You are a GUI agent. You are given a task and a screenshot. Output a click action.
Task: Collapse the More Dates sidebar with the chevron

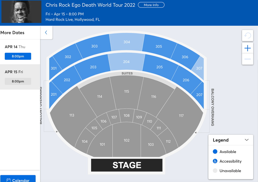[x=46, y=32]
